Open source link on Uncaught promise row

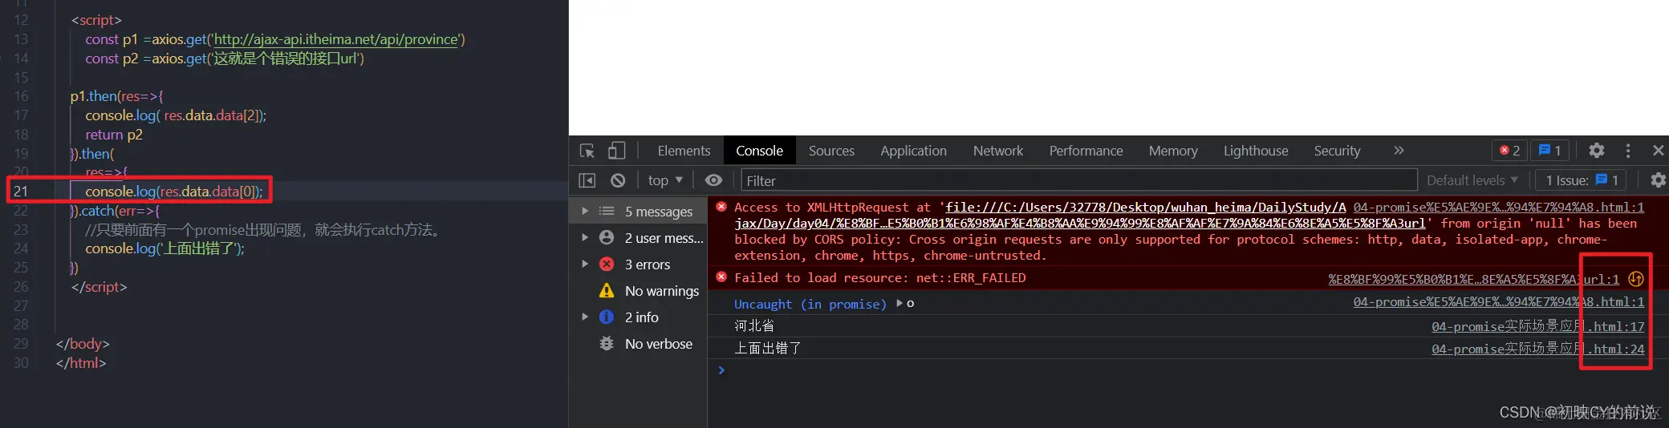(1498, 301)
